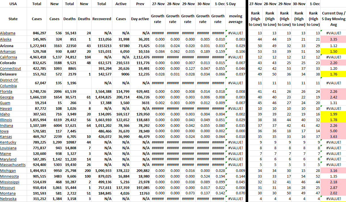346x202 pixels.
Task: Open the Massachusetts state link
Action: [13, 165]
